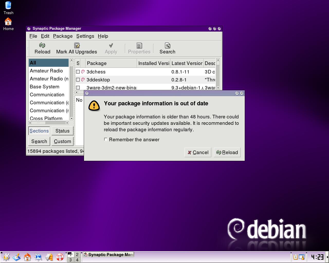329x263 pixels.
Task: Launch the mail client from the panel
Action: coord(49,257)
